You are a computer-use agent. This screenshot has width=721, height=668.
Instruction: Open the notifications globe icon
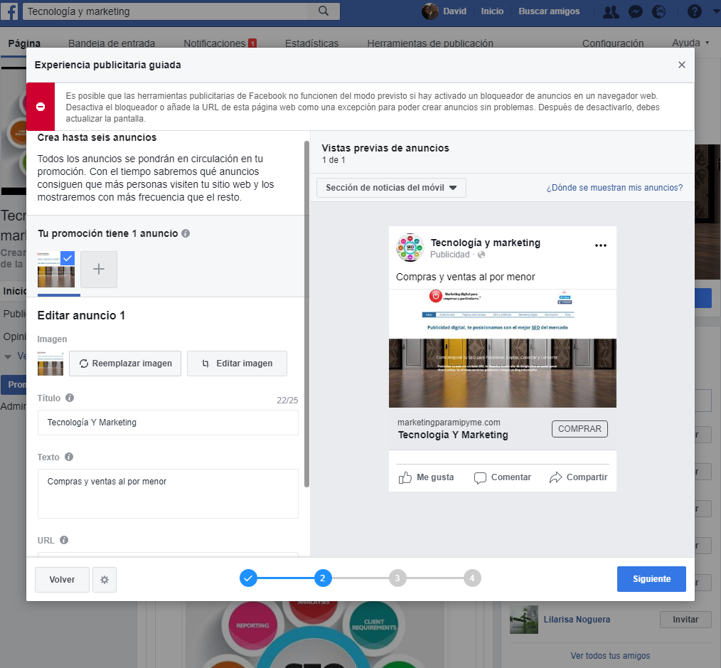click(x=659, y=11)
